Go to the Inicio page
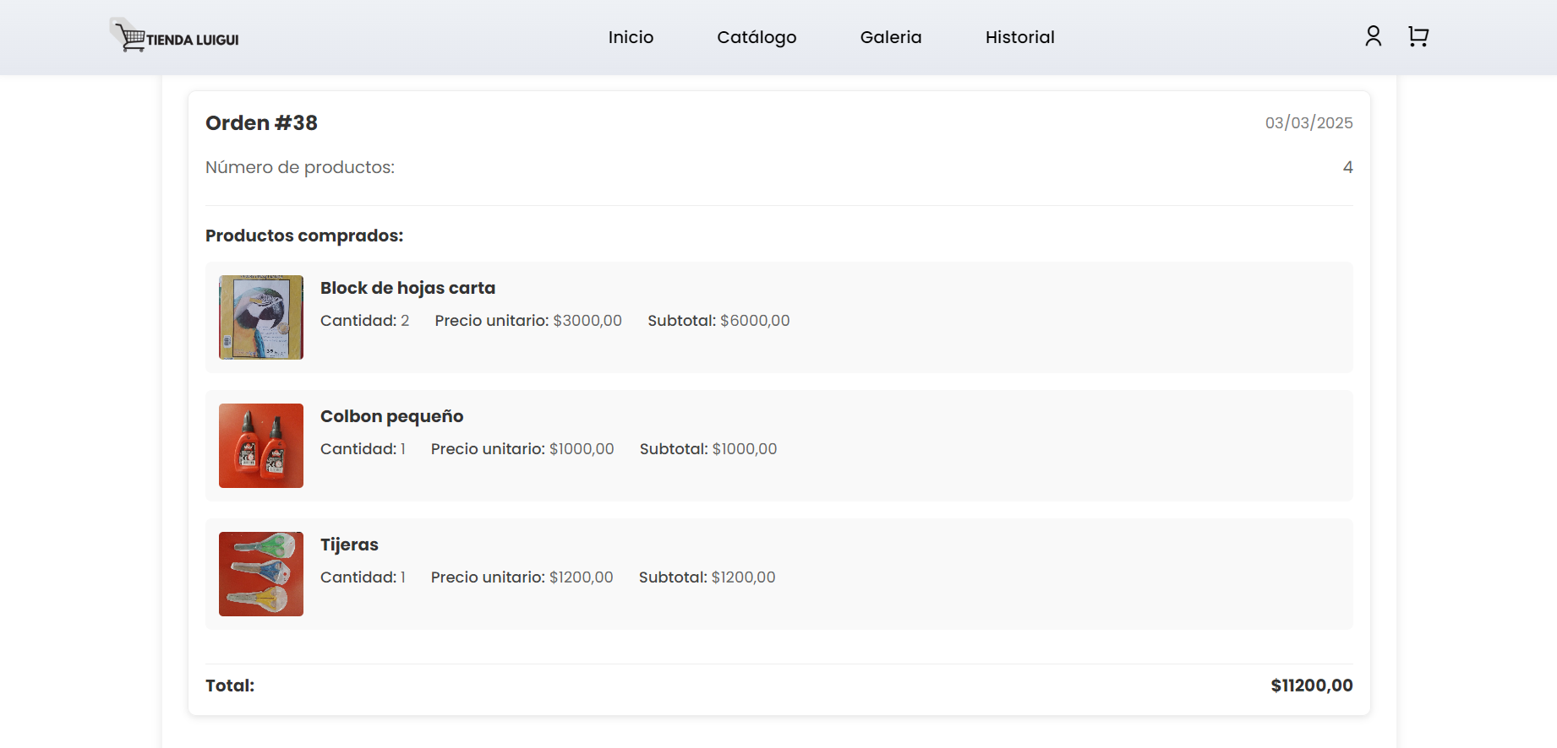 click(x=631, y=37)
